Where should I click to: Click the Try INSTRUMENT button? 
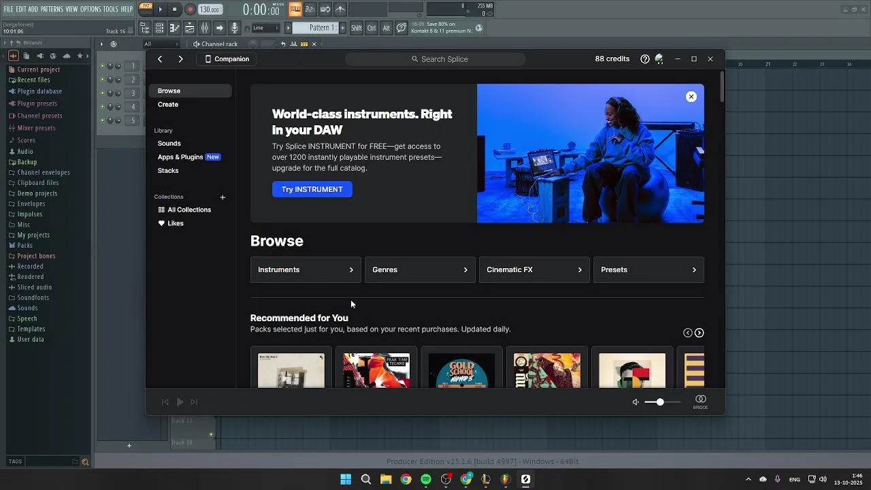click(312, 189)
